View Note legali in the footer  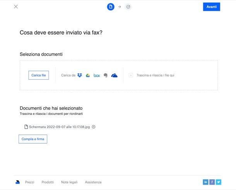tap(69, 182)
